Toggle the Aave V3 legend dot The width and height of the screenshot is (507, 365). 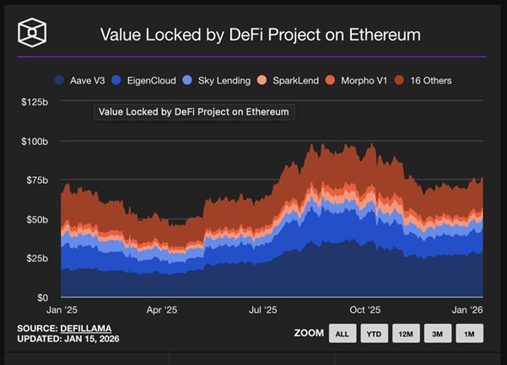click(x=60, y=81)
